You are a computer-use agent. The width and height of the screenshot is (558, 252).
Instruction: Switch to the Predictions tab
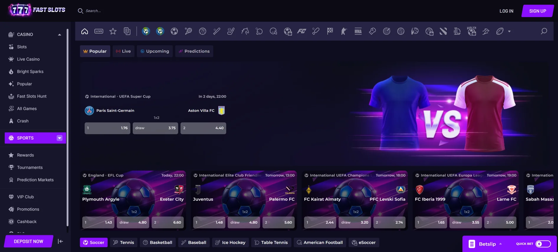click(194, 51)
